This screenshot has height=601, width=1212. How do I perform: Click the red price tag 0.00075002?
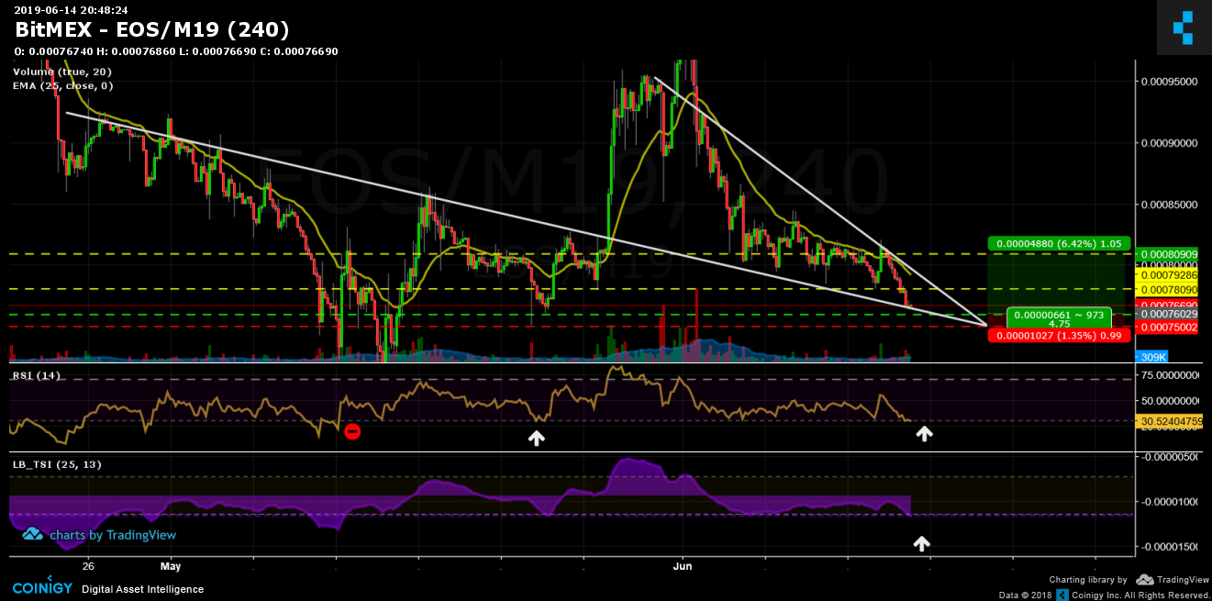(x=1165, y=327)
